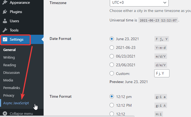
Task: Select the 23/06/2021 date format
Action: (x=112, y=65)
